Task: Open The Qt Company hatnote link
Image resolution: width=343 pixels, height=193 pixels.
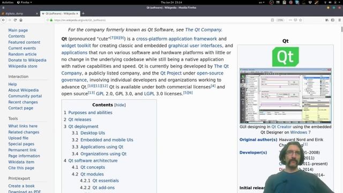Action: [203, 30]
